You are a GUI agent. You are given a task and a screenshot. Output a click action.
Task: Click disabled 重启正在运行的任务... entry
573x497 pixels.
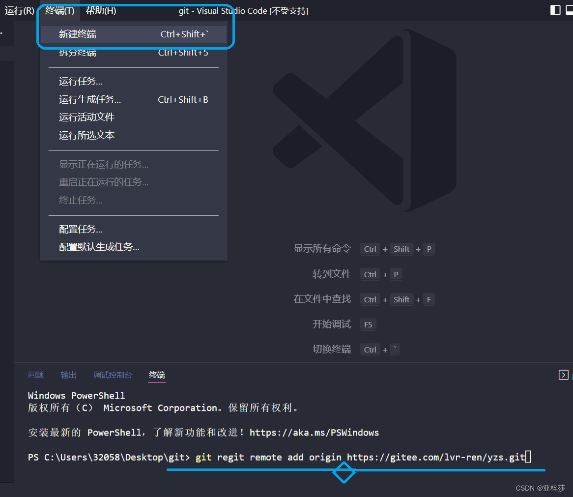tap(134, 182)
